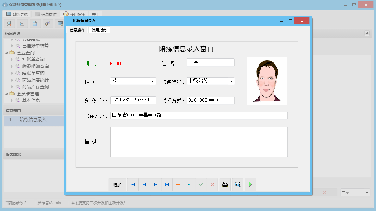Viewport: 376px width, 211px height.
Task: Advance to the next record
Action: pyautogui.click(x=155, y=184)
